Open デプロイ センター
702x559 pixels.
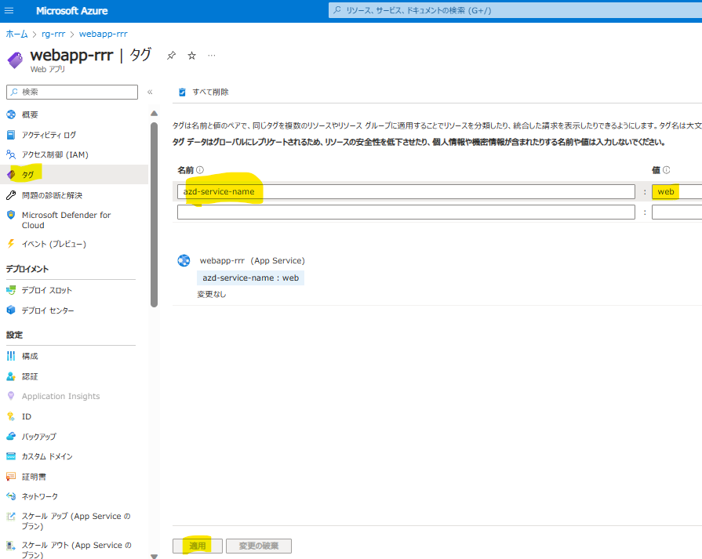point(46,310)
